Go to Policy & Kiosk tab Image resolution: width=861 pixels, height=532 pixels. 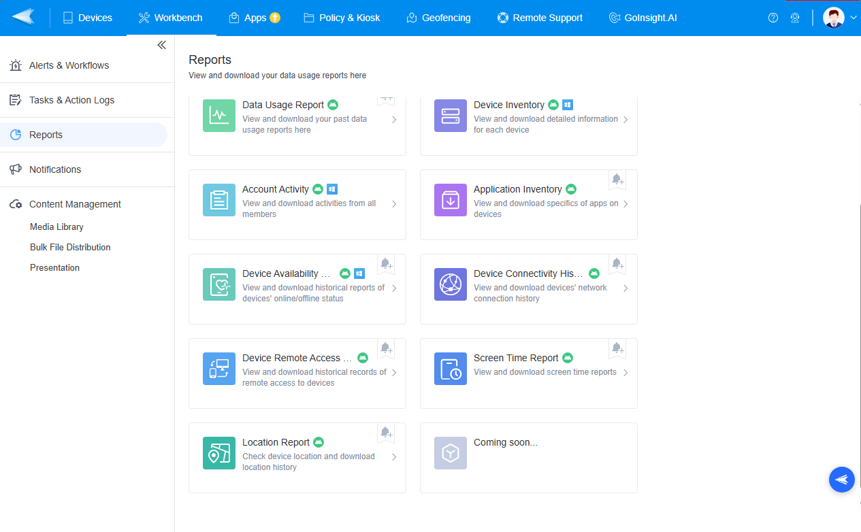tap(342, 18)
